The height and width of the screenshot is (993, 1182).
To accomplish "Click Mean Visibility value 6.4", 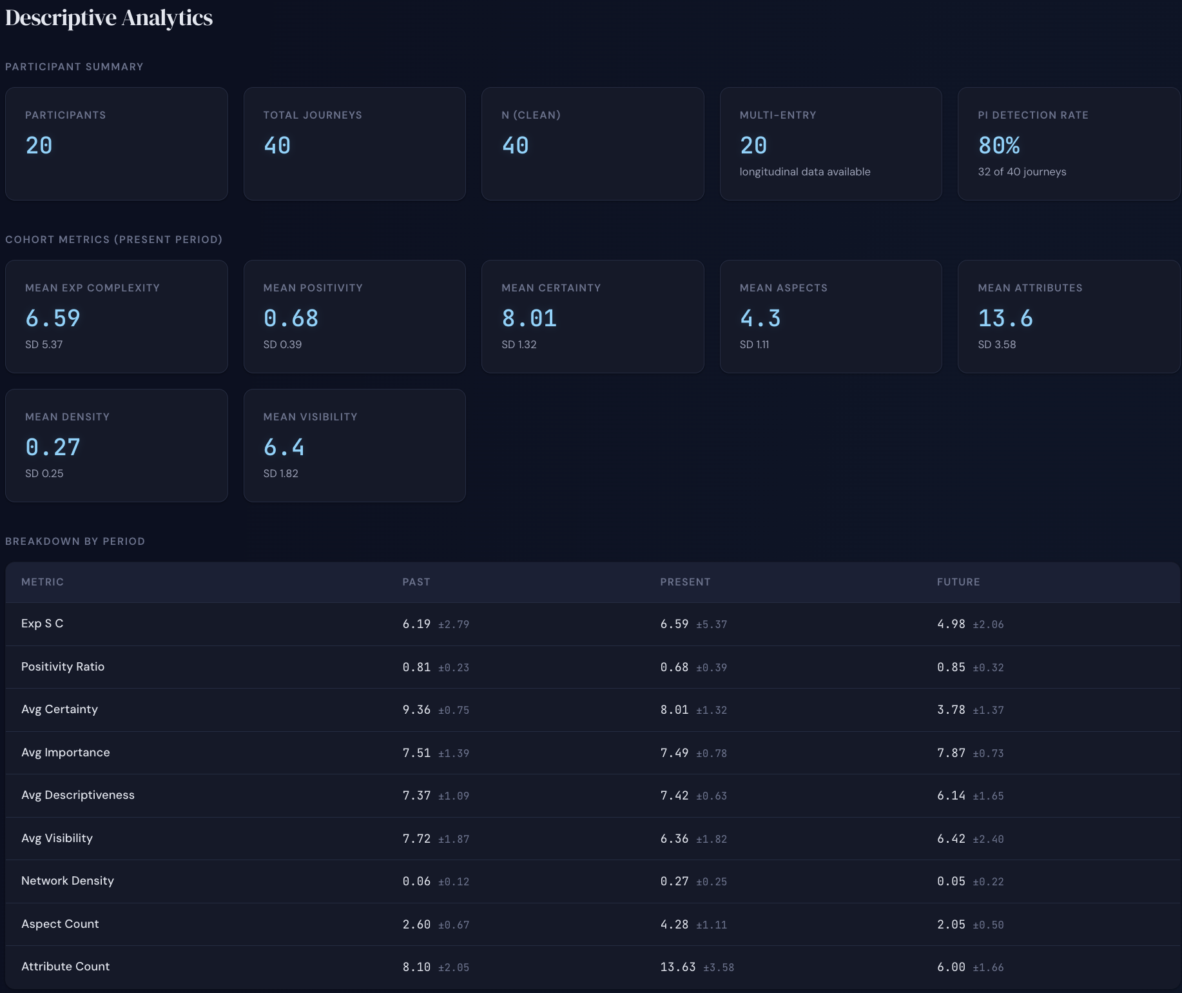I will (x=284, y=447).
